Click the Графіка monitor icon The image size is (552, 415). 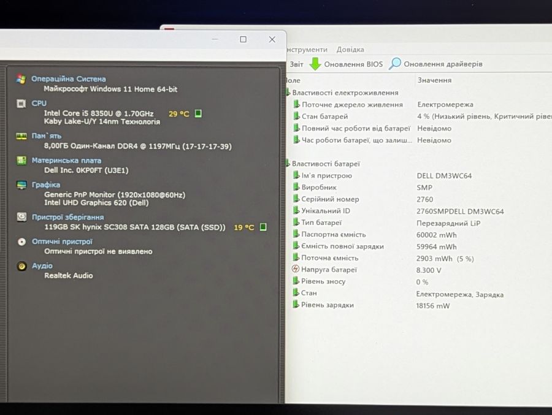point(21,185)
